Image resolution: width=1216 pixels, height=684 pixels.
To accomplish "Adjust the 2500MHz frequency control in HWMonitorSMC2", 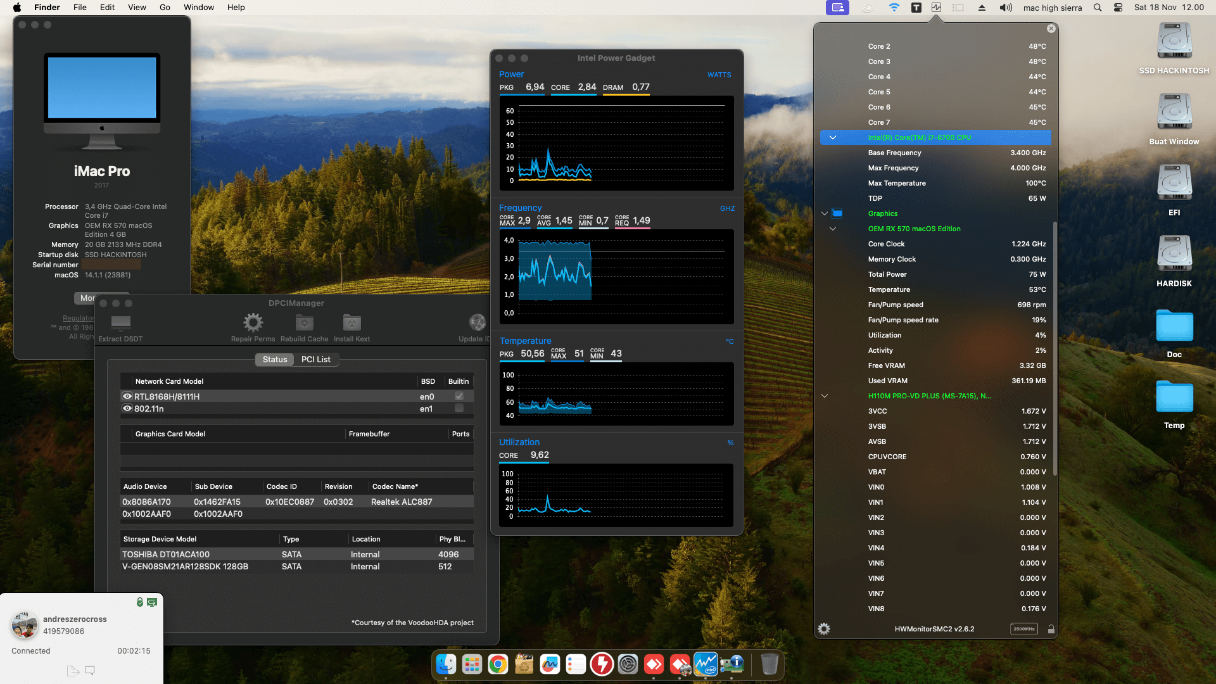I will pos(1023,629).
